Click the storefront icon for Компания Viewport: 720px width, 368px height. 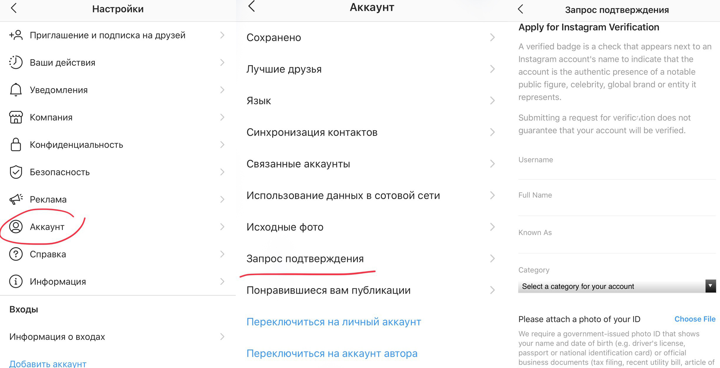[15, 117]
